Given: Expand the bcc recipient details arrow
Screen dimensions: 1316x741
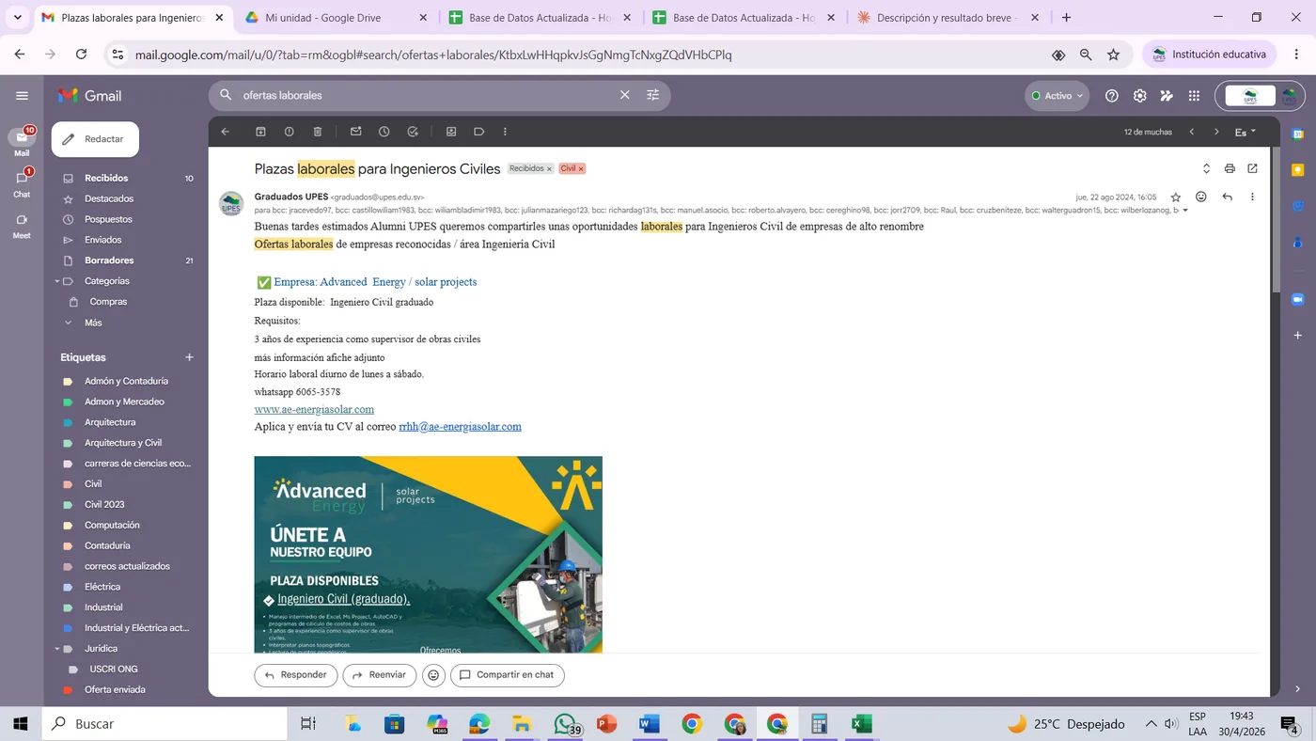Looking at the screenshot, I should point(1184,211).
